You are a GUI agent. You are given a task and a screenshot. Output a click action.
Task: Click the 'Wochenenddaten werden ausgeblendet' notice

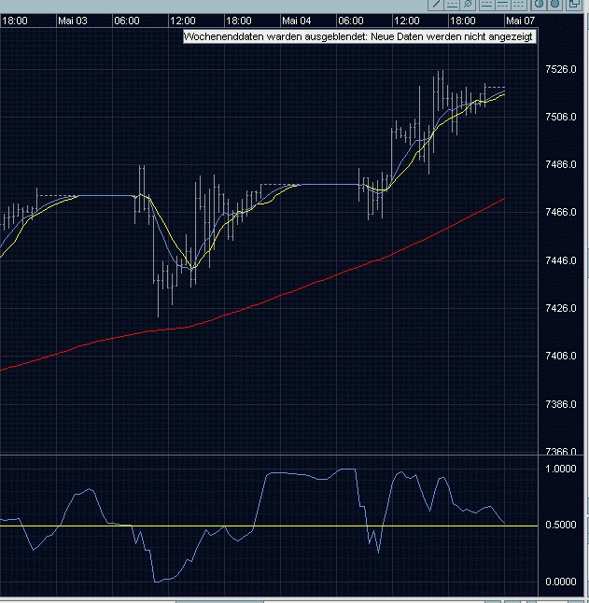pyautogui.click(x=359, y=37)
